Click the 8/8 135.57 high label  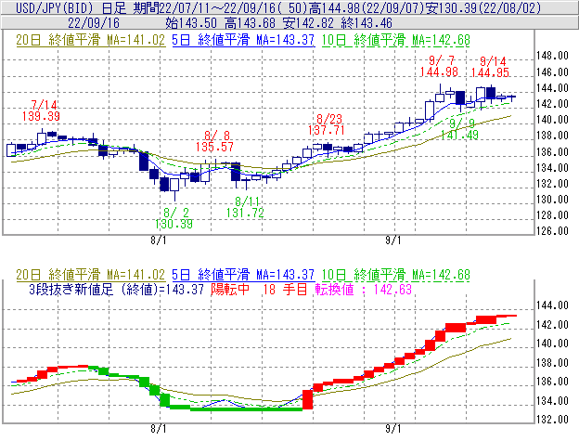(x=215, y=141)
